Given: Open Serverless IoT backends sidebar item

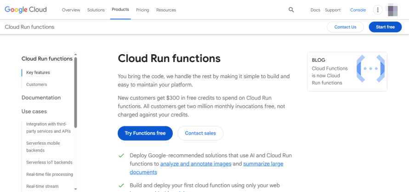Looking at the screenshot, I should (x=49, y=162).
